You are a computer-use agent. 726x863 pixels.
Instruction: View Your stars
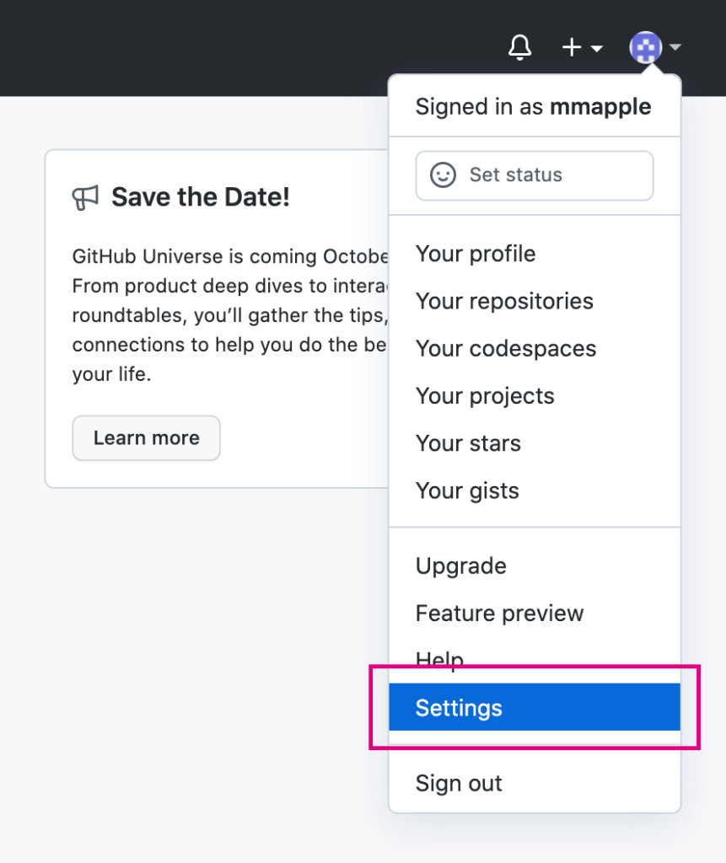pyautogui.click(x=468, y=443)
